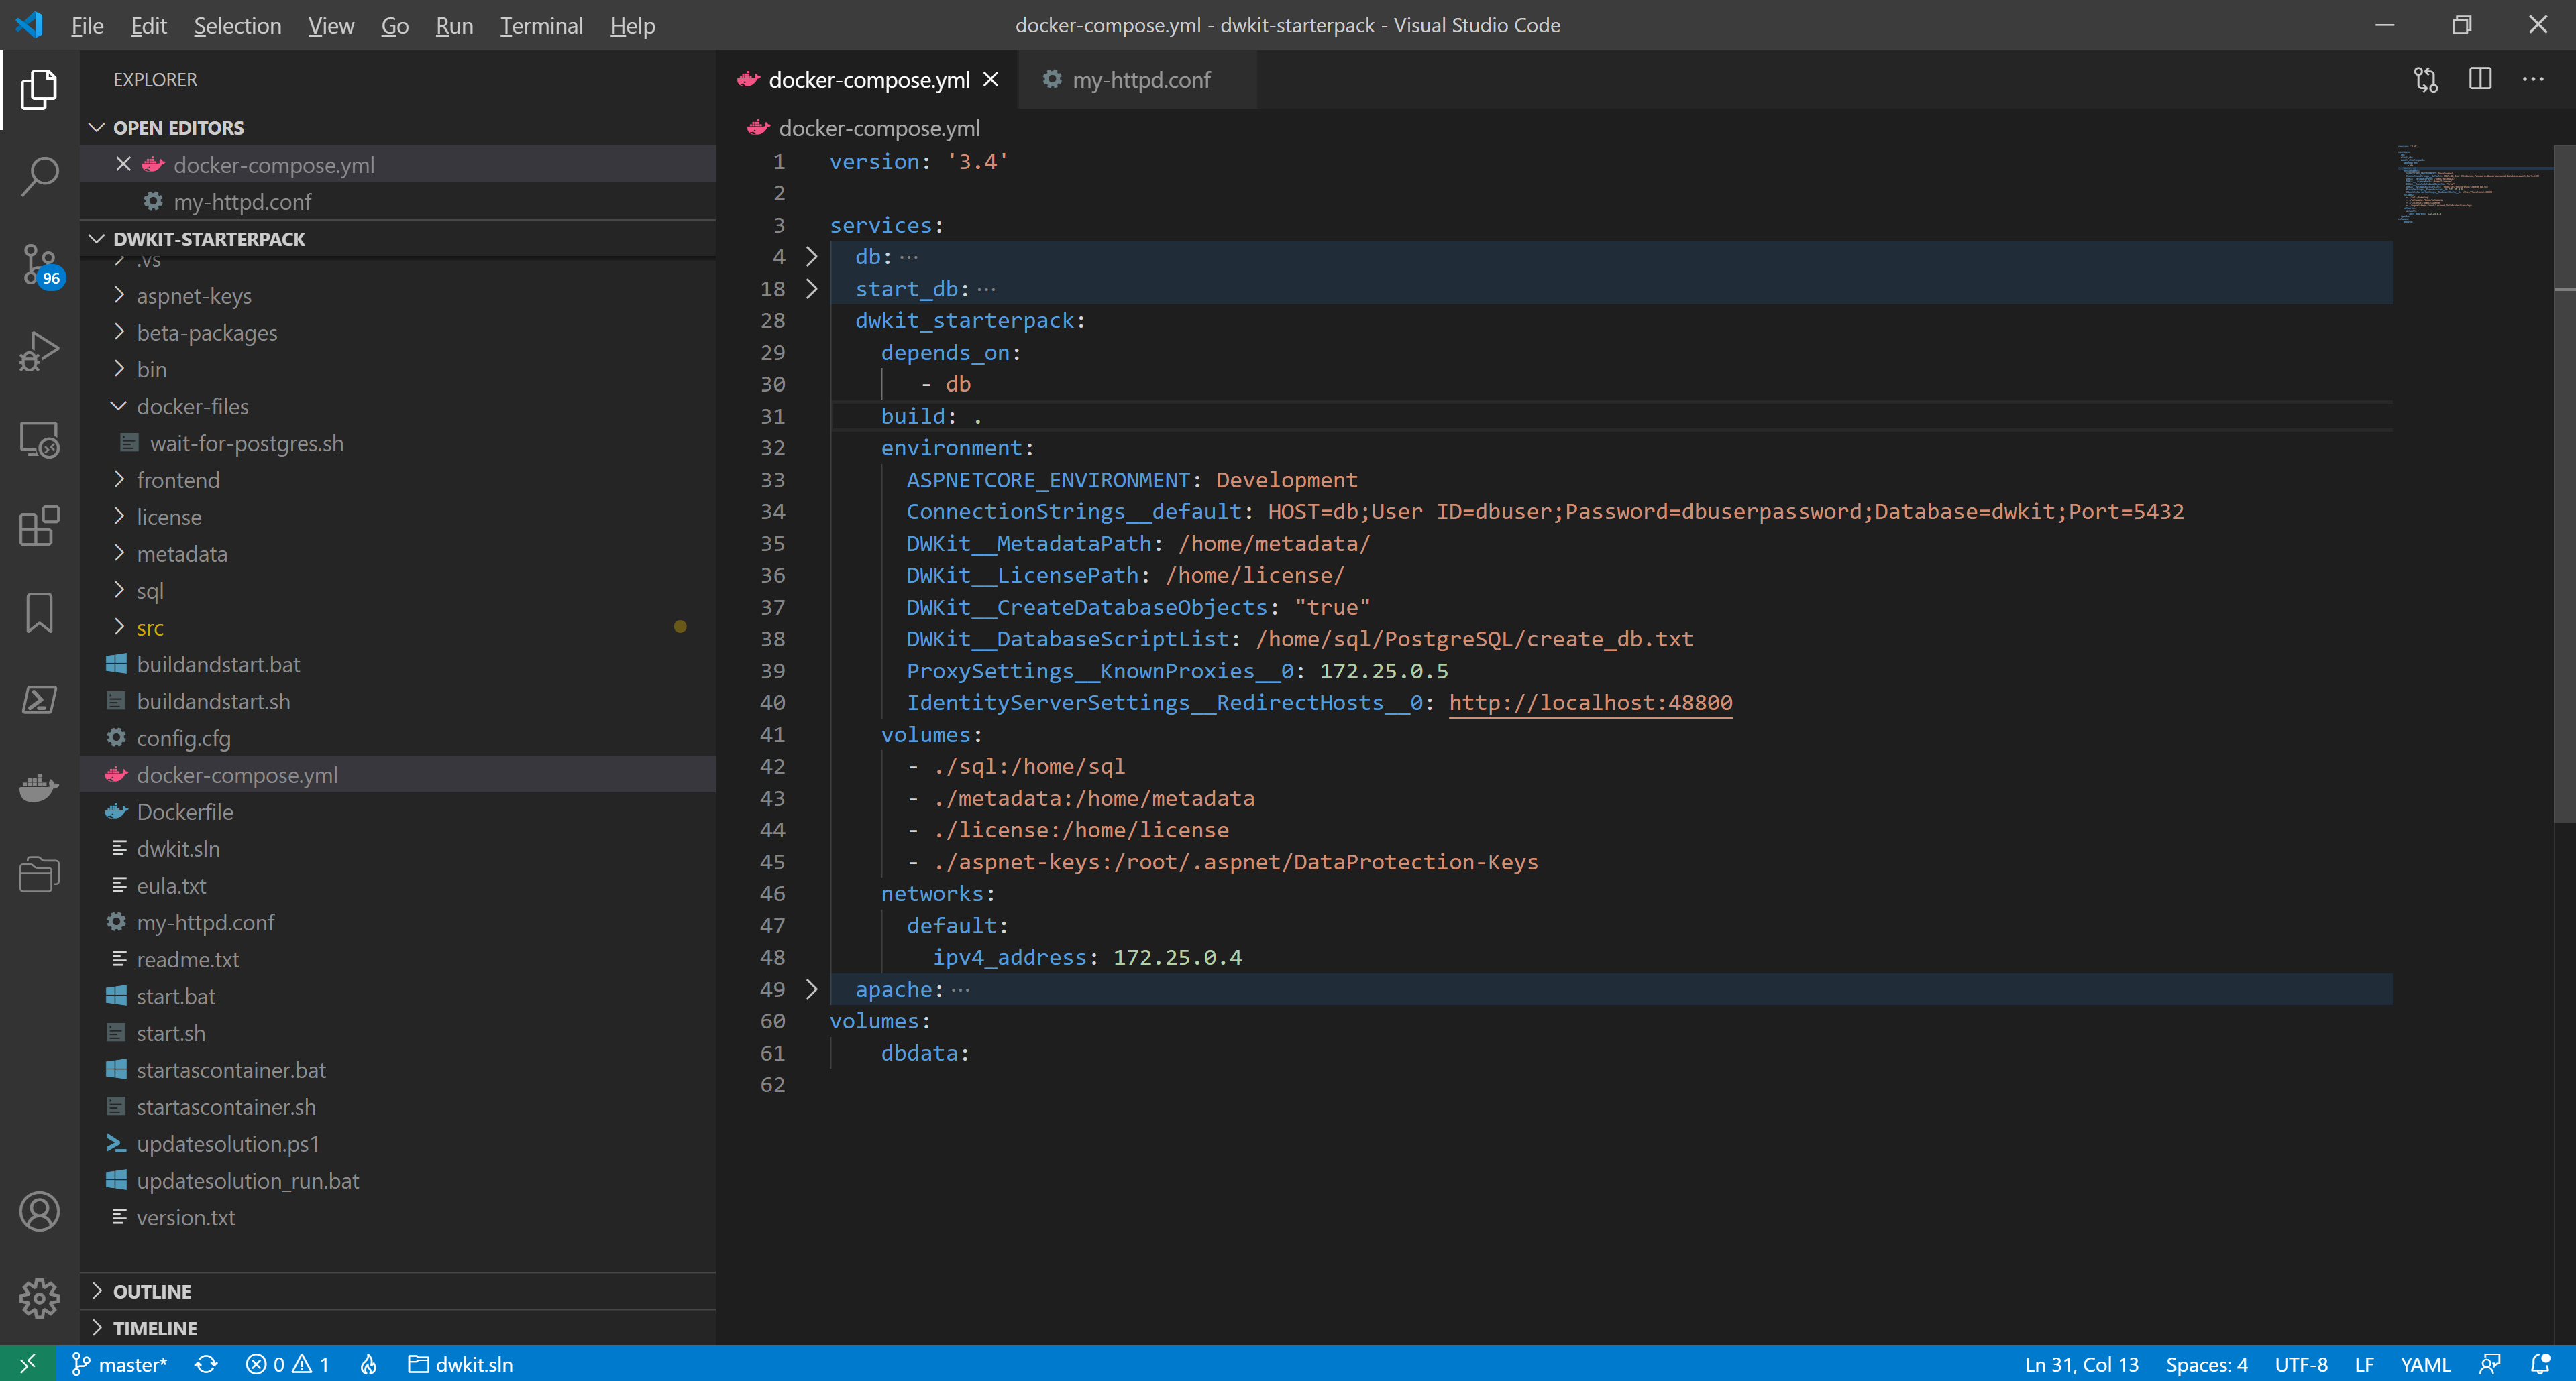Split the editor to the right
Viewport: 2576px width, 1381px height.
[2480, 80]
